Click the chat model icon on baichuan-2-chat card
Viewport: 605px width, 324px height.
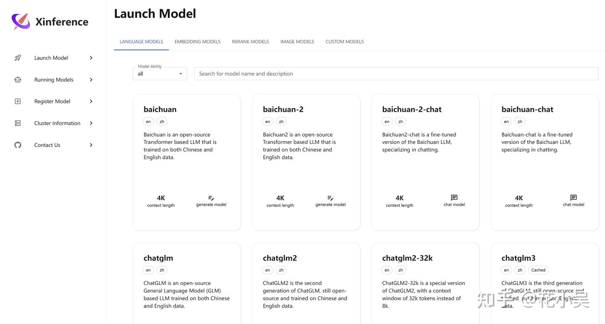pos(454,197)
